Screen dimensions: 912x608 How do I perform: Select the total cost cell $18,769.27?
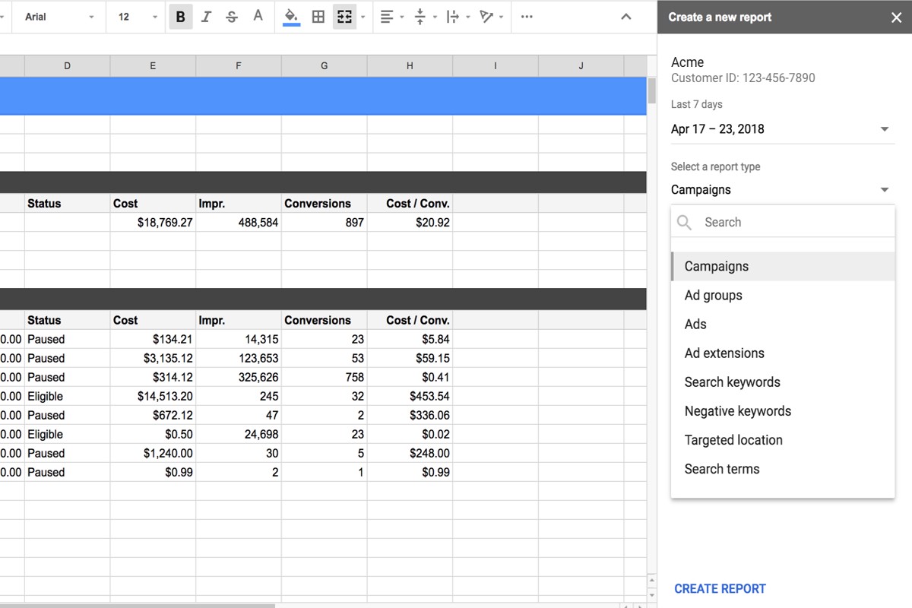[x=153, y=223]
